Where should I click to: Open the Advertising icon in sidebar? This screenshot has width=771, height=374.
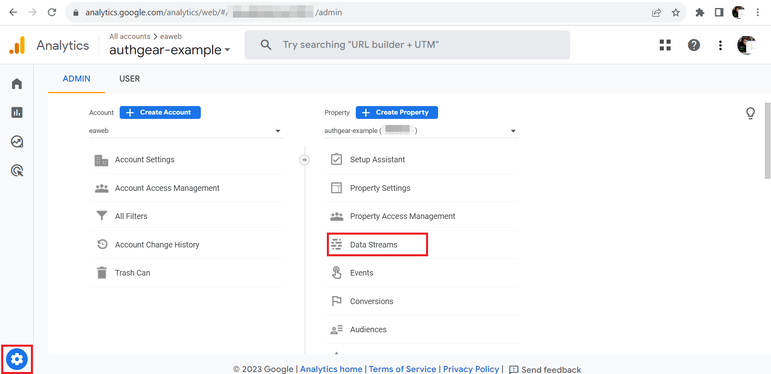click(17, 170)
